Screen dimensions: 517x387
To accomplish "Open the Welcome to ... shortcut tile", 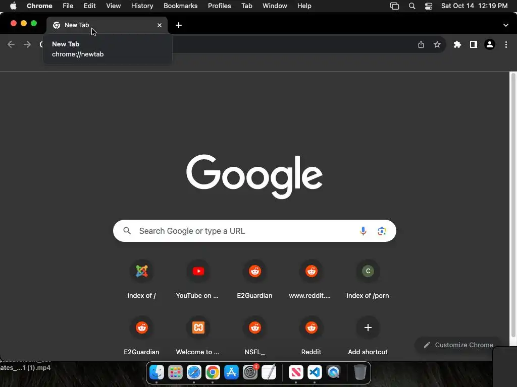I will (x=198, y=336).
